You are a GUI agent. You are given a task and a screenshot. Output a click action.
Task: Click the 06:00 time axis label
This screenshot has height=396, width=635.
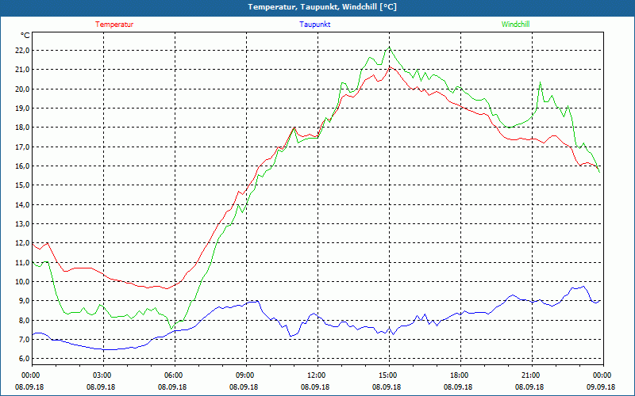click(175, 375)
